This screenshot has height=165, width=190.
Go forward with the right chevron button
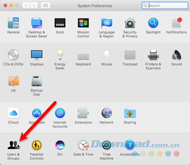point(34,5)
